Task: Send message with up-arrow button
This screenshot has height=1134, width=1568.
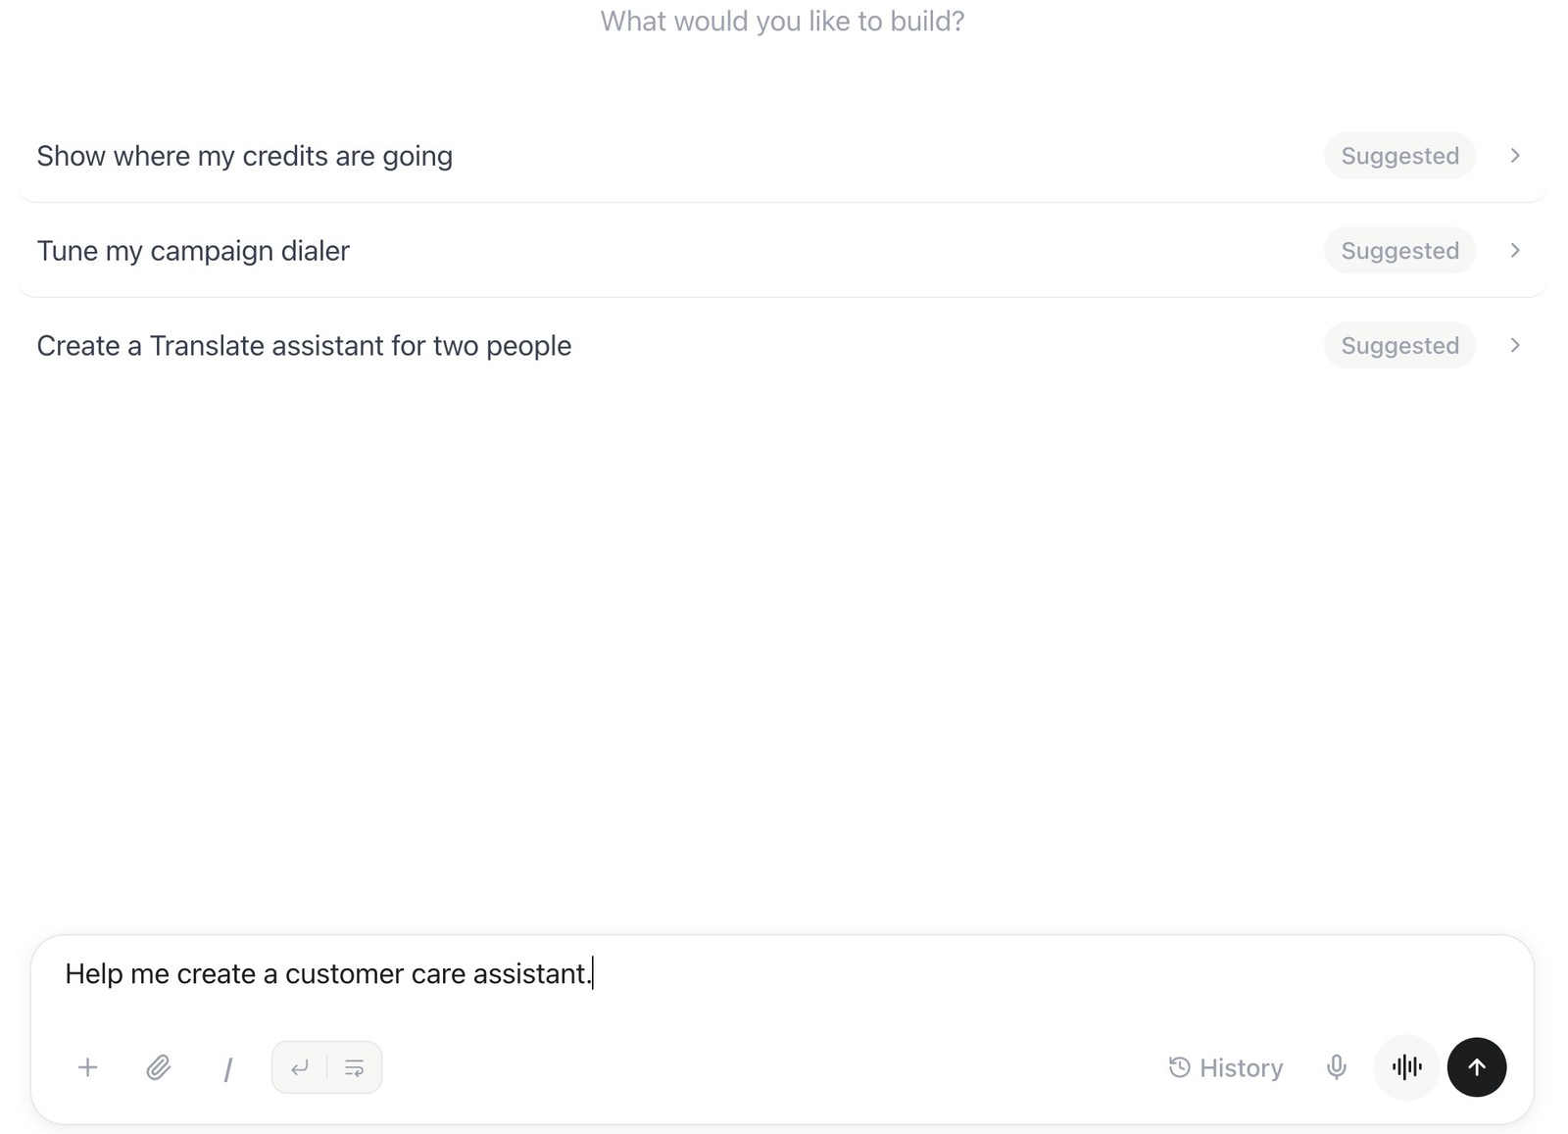Action: coord(1477,1067)
